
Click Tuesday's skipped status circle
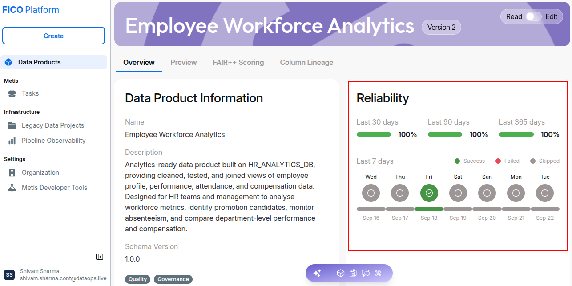click(x=545, y=193)
